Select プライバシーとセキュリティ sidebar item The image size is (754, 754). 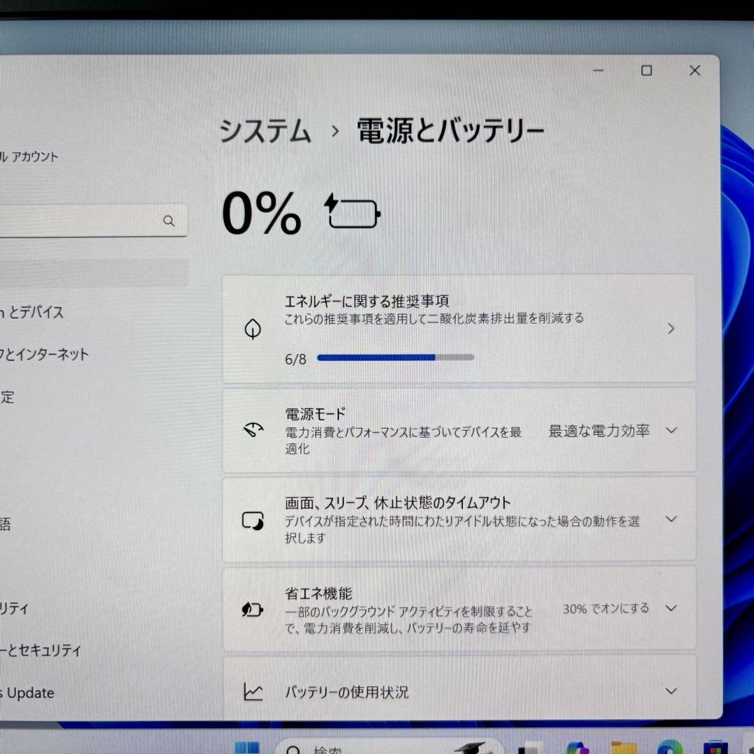(40, 650)
